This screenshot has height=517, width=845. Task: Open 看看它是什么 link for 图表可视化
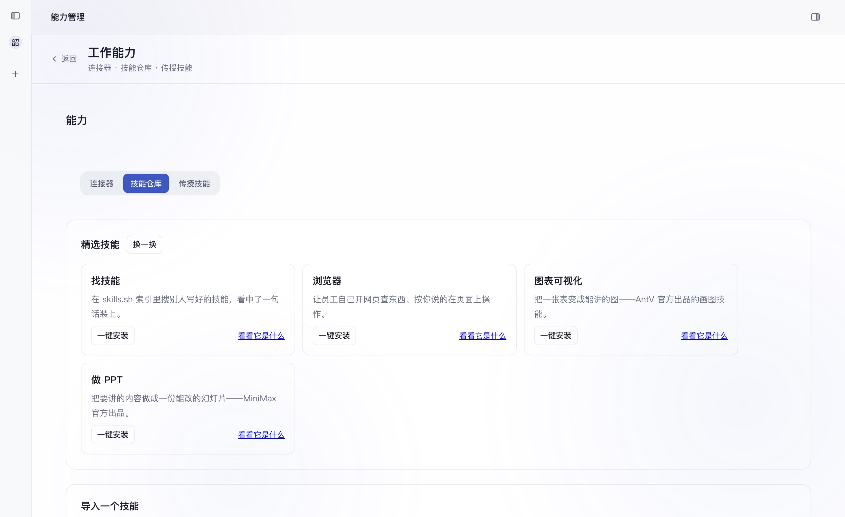click(x=704, y=336)
